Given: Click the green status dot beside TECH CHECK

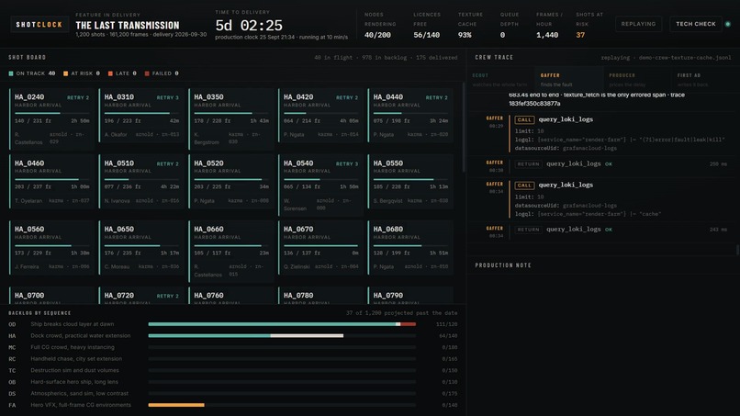Looking at the screenshot, I should 728,24.
